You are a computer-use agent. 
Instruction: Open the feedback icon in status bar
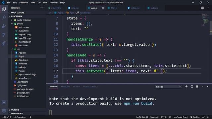click(203, 117)
